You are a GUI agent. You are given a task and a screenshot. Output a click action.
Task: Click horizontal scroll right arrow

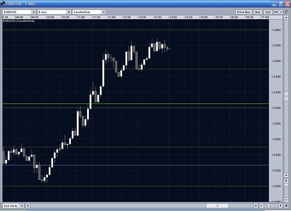click(256, 205)
